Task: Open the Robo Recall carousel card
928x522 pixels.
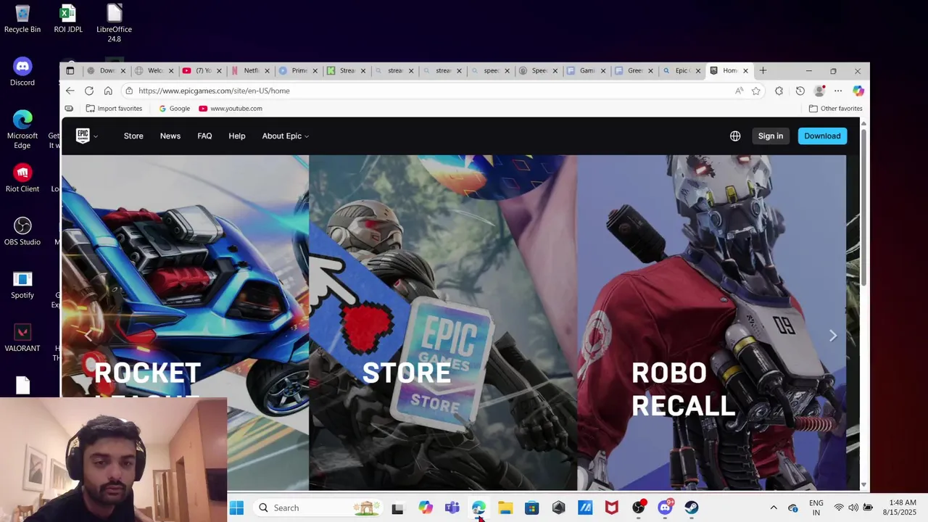Action: tap(711, 323)
